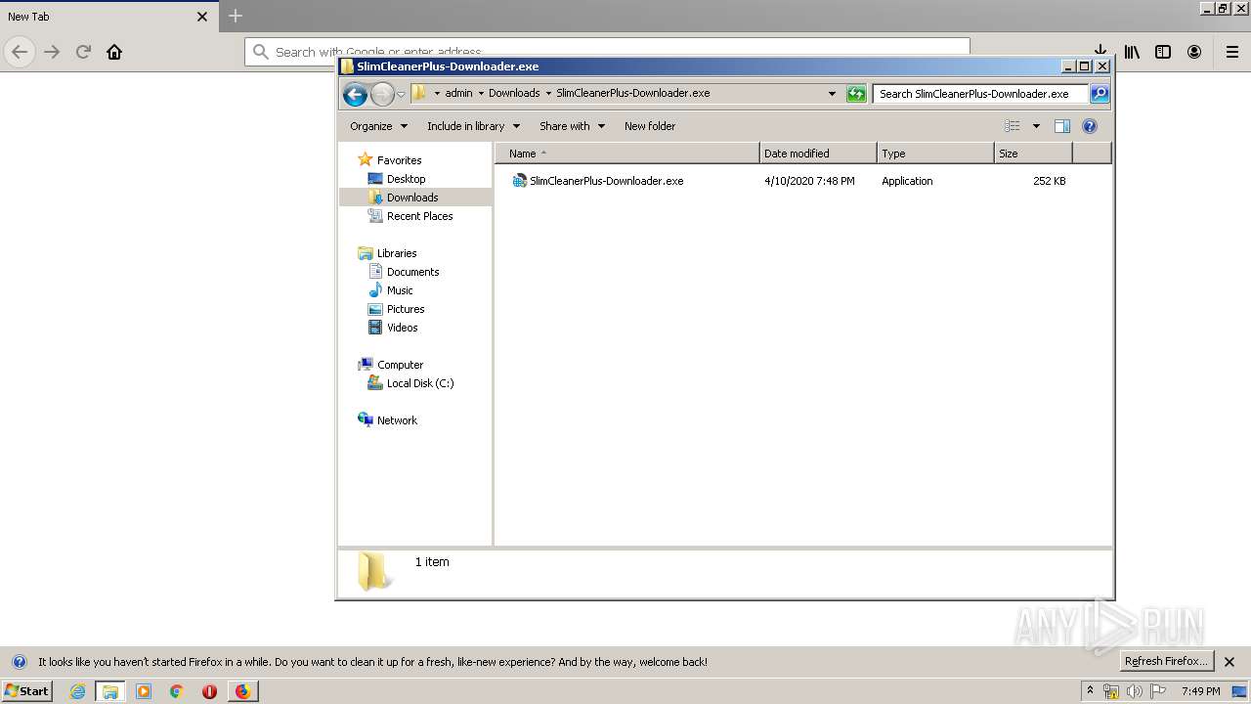Go back in the Explorer window
1251x704 pixels.
coord(355,94)
